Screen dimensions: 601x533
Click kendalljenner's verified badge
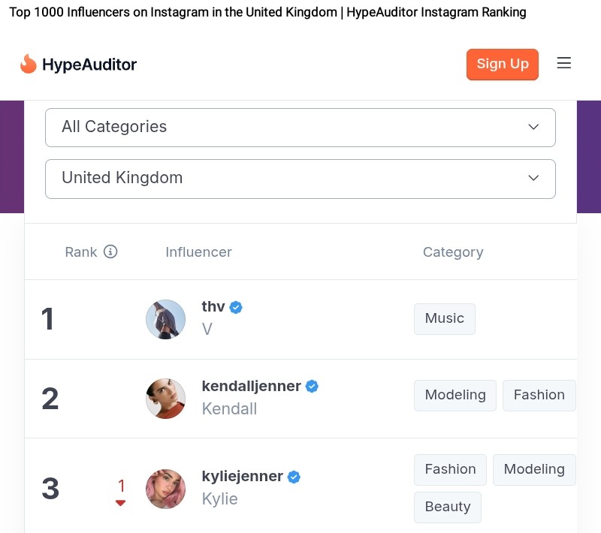coord(312,387)
